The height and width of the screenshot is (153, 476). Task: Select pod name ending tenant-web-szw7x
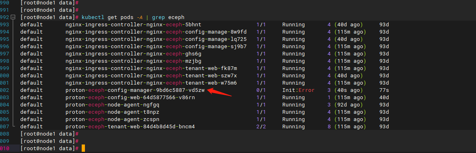(151, 76)
